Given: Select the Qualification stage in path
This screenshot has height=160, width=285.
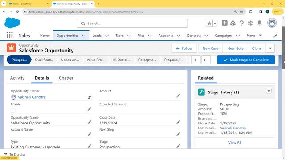Looking at the screenshot, I should click(x=44, y=60).
